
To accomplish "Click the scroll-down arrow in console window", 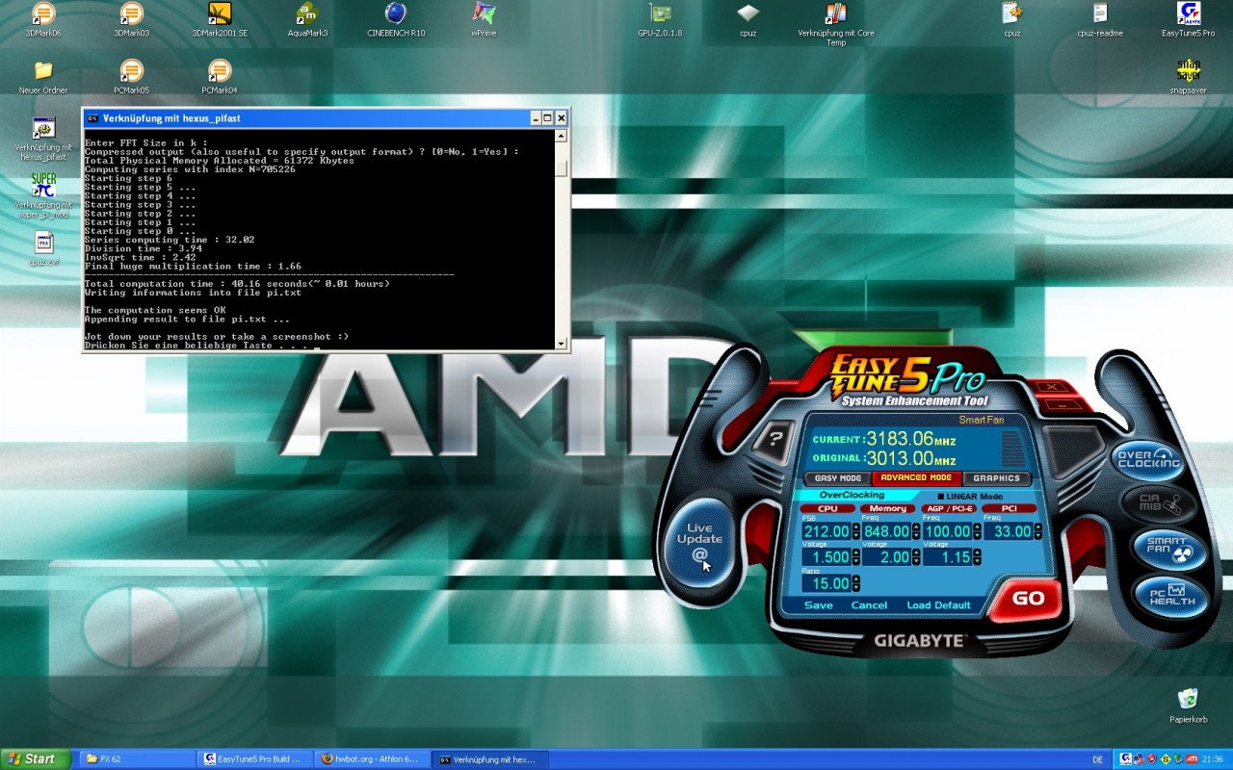I will (562, 343).
